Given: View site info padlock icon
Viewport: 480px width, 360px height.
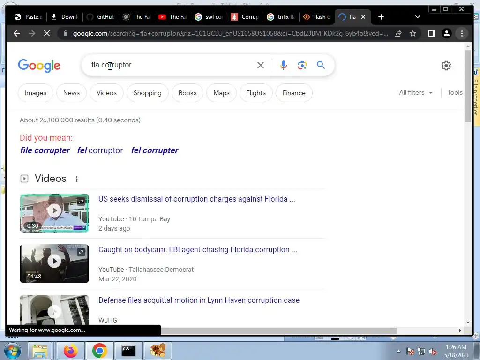Looking at the screenshot, I should click(66, 33).
